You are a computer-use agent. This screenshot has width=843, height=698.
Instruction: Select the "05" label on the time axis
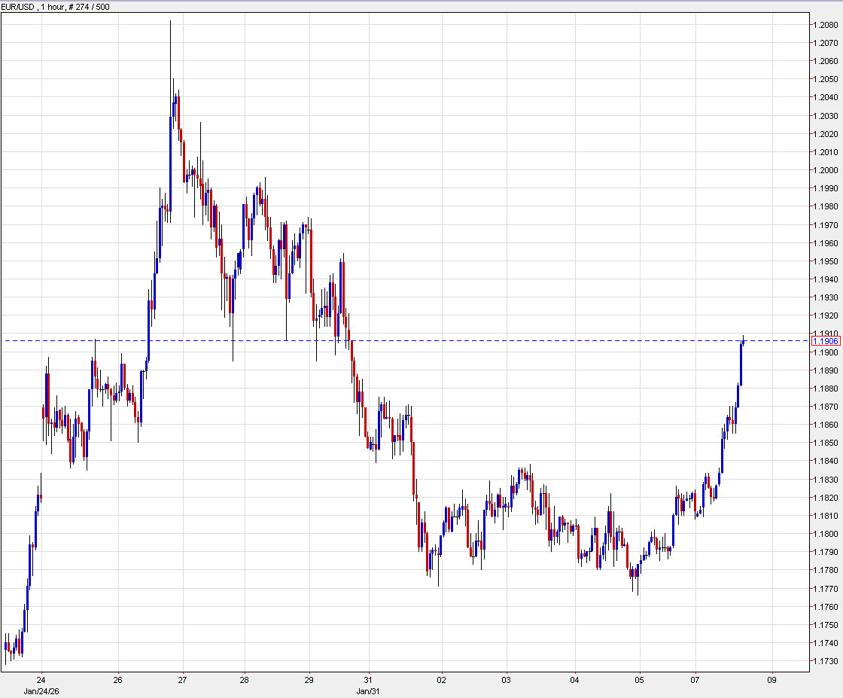tap(639, 678)
